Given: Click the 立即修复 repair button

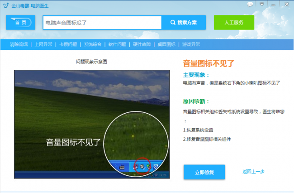Looking at the screenshot, I should point(204,172).
